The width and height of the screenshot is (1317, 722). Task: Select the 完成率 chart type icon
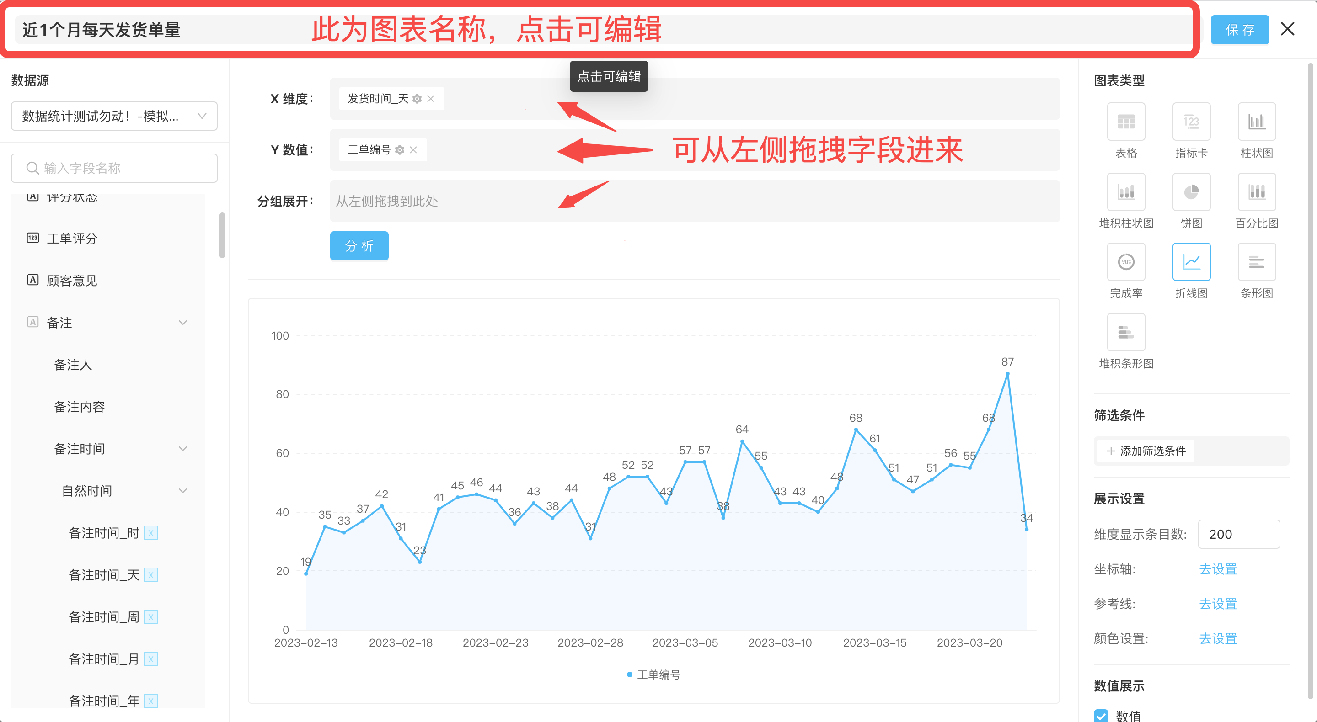1126,262
